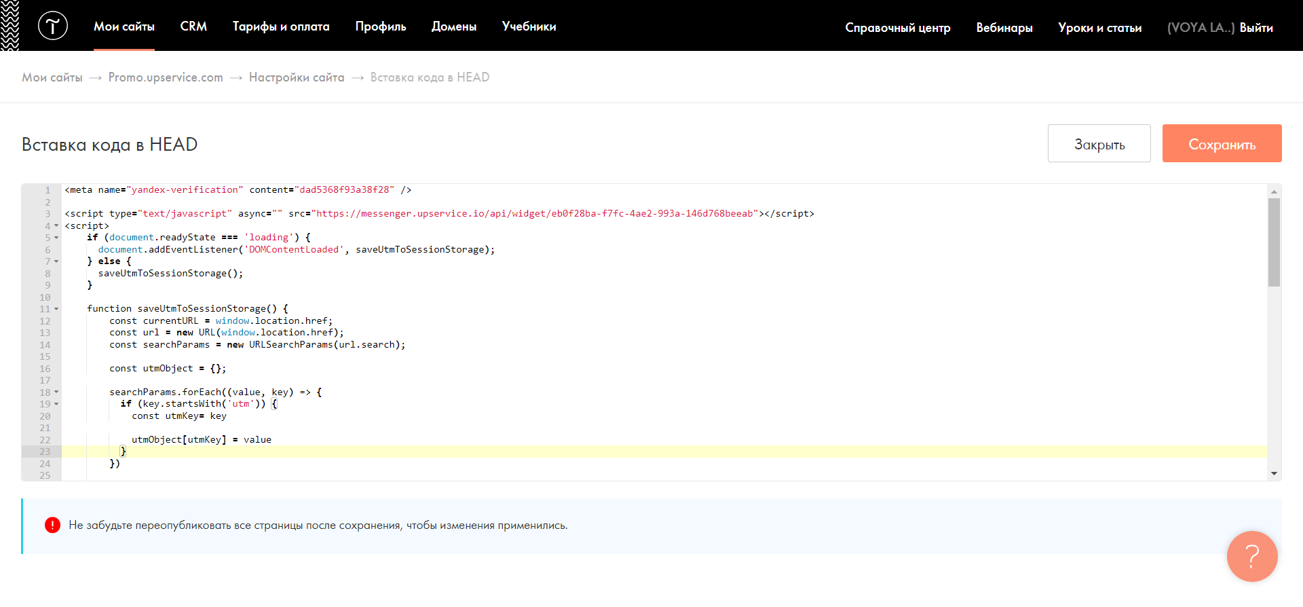Click the Настройки сайта breadcrumb
Viewport: 1303px width, 607px height.
coord(297,77)
